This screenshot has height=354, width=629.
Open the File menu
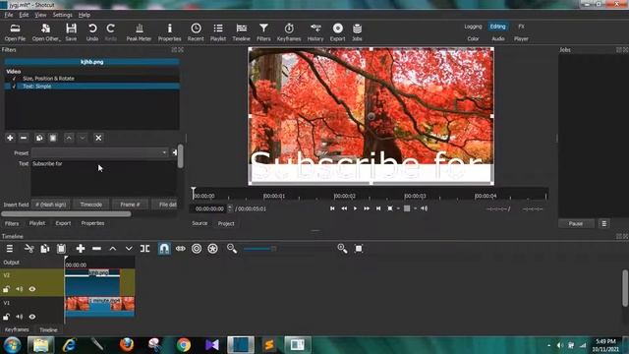pyautogui.click(x=9, y=15)
